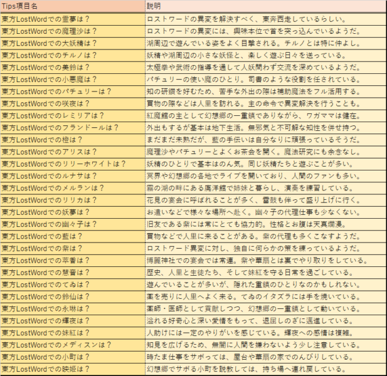Select the '東方LostWordでのパチュリーは？' cell

click(72, 91)
